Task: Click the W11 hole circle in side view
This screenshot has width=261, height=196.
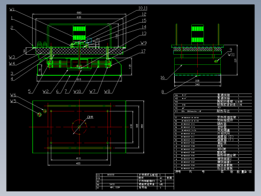Action: pyautogui.click(x=216, y=61)
